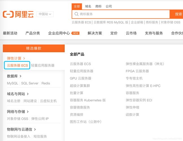183x141 pixels.
Task: Open 短信服务 sidebar link
Action: (x=40, y=136)
